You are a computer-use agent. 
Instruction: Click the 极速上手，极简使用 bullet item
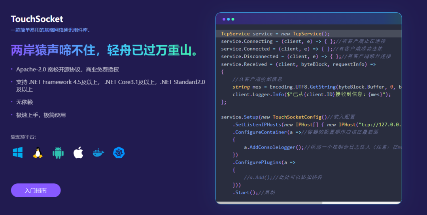pyautogui.click(x=41, y=115)
